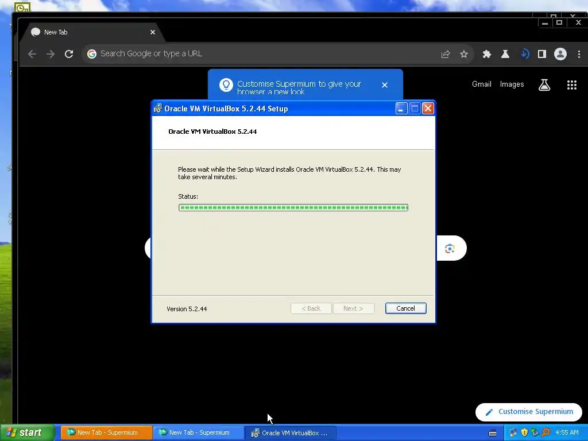Close the New Tab browser tab
Screen dimensions: 588x441
[153, 32]
